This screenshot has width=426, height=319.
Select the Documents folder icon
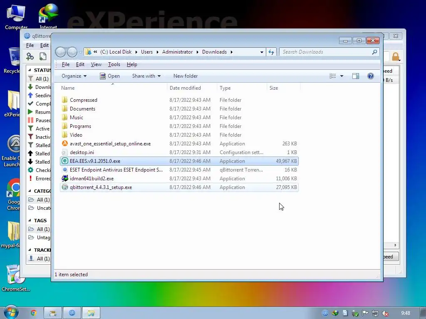click(64, 108)
